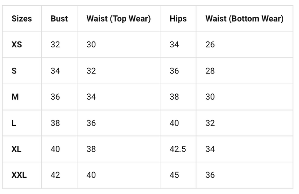299x194 pixels.
Task: Select bust value 42 in XXL row
Action: 55,175
